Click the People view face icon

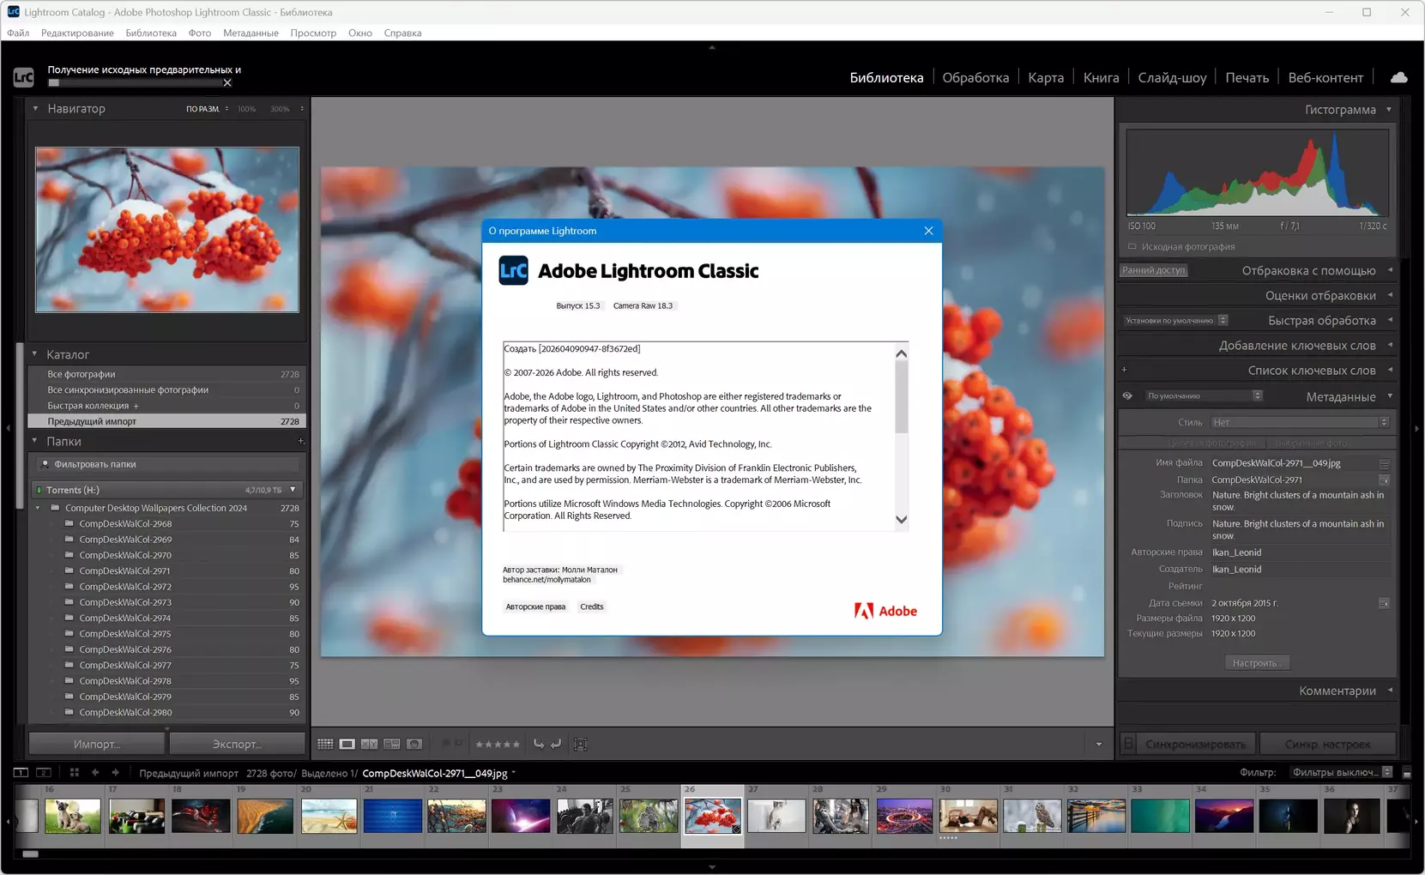pos(414,744)
